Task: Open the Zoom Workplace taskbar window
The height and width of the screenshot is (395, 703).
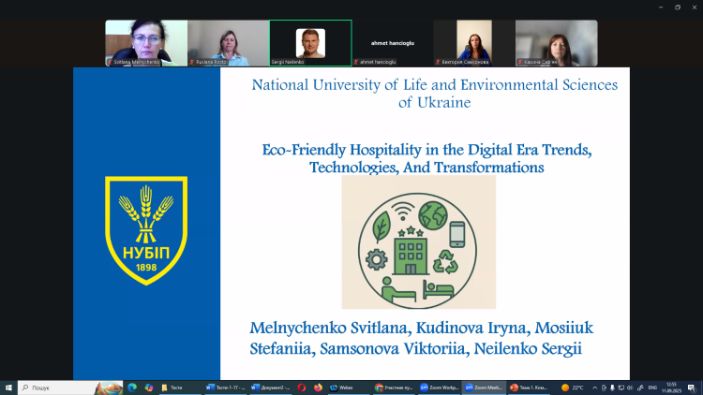Action: click(439, 388)
